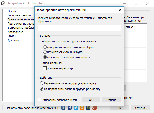The width and height of the screenshot is (154, 113).
Task: Share via Twitter icon
Action: pyautogui.click(x=76, y=108)
